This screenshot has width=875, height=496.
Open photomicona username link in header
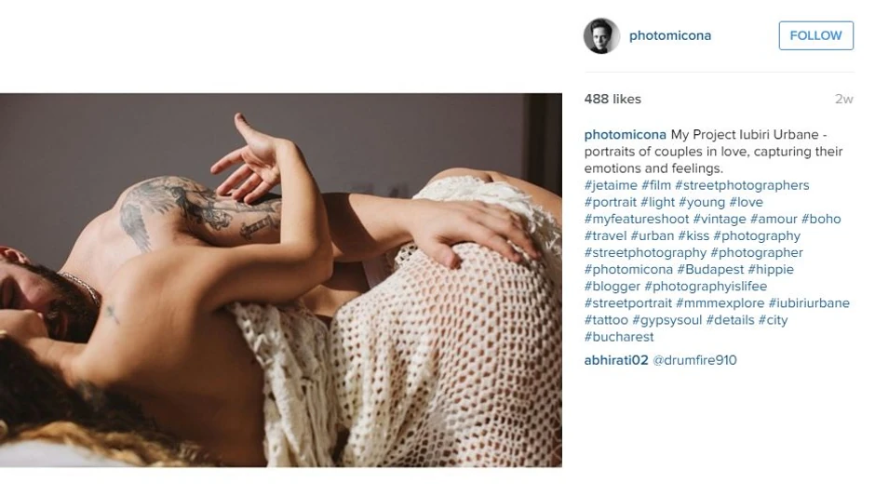pyautogui.click(x=669, y=35)
